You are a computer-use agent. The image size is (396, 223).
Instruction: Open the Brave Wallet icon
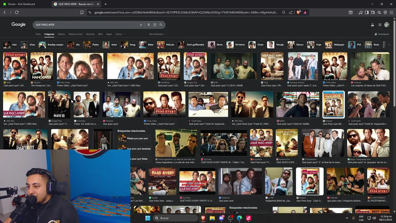373,12
